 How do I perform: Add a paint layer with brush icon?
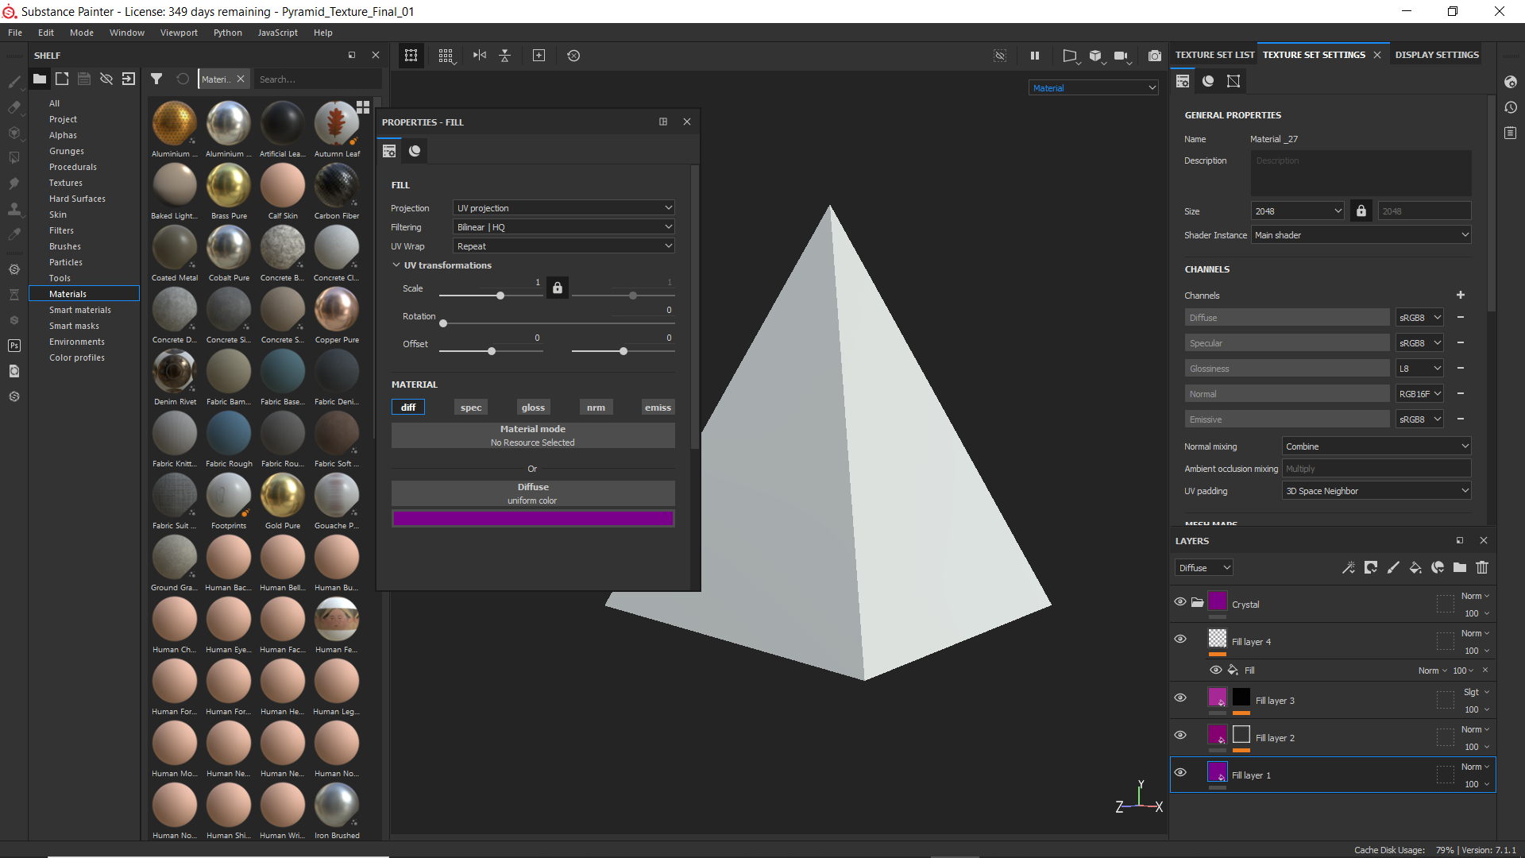tap(1393, 567)
